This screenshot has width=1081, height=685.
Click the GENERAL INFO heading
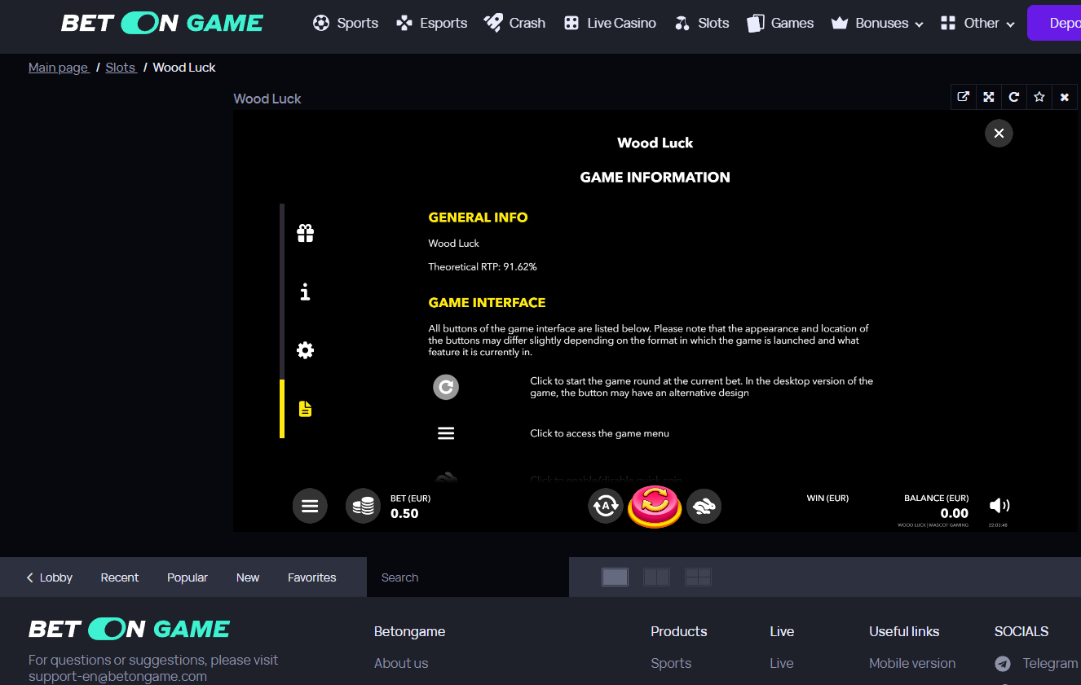(x=478, y=217)
